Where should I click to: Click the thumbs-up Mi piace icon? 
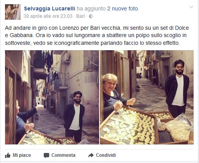pos(8,155)
